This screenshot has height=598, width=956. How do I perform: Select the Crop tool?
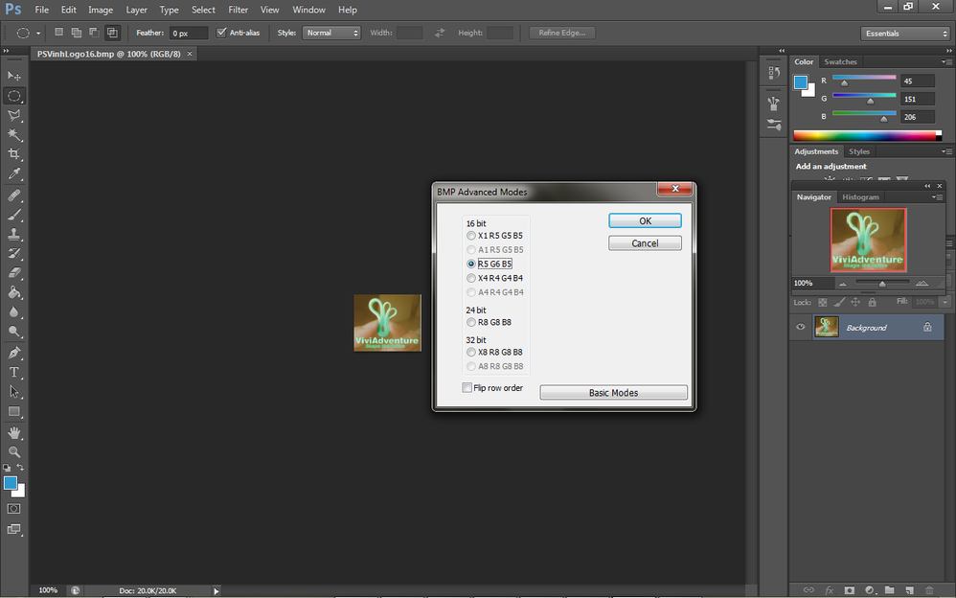(x=14, y=153)
